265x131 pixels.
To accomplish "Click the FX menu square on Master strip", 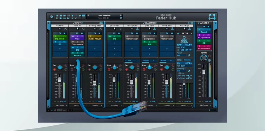I will [x=209, y=27].
